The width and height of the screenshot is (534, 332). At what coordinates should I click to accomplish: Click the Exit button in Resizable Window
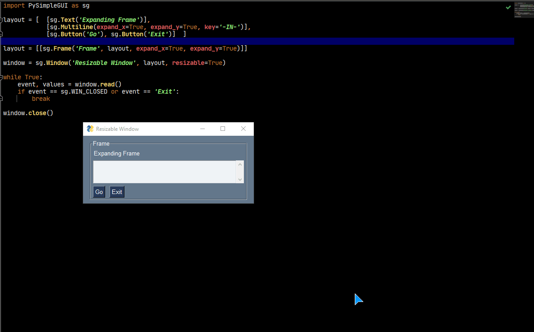point(117,192)
